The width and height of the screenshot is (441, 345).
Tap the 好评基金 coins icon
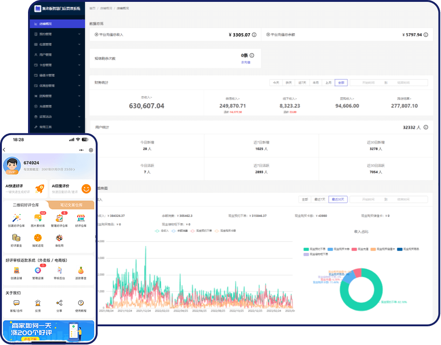[16, 238]
